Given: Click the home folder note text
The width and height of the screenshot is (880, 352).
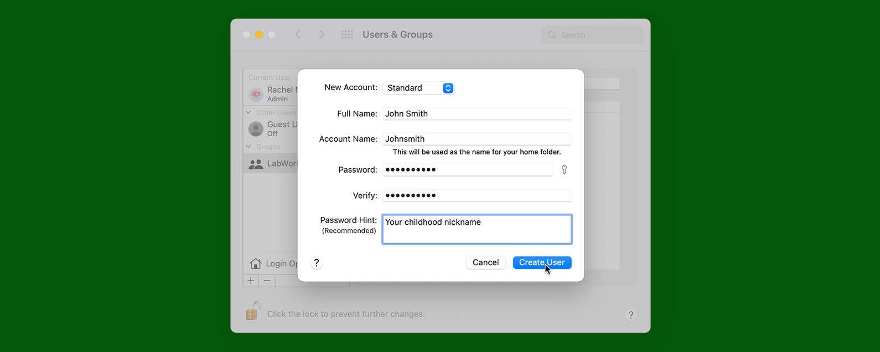Looking at the screenshot, I should point(477,152).
